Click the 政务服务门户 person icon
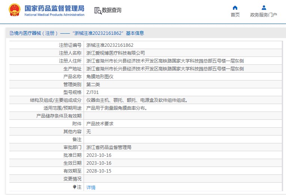This screenshot has height=195, width=286. (264, 8)
